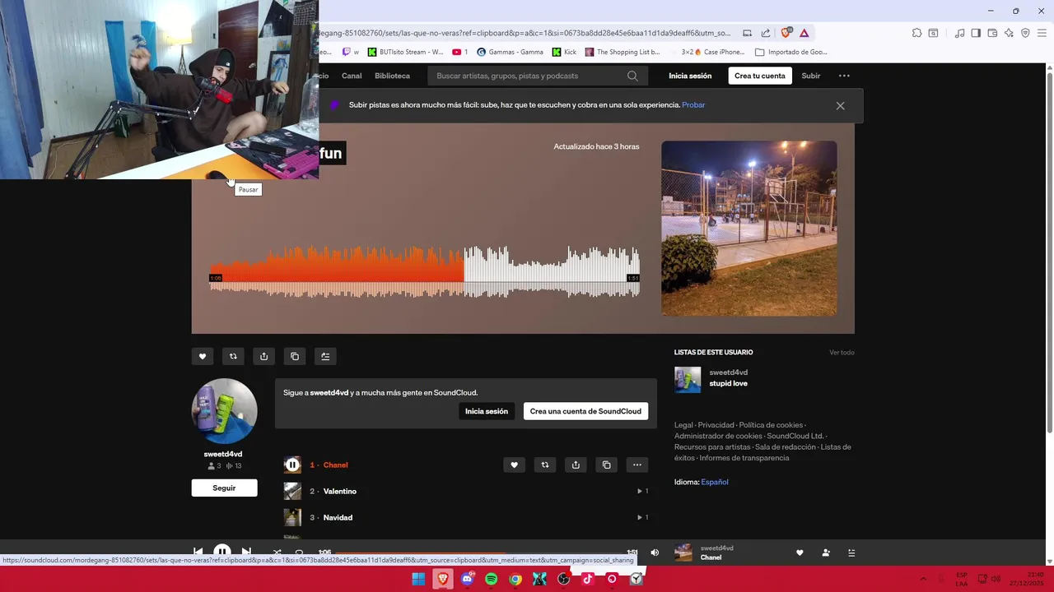
Task: Dismiss the upload announcement banner
Action: point(840,105)
